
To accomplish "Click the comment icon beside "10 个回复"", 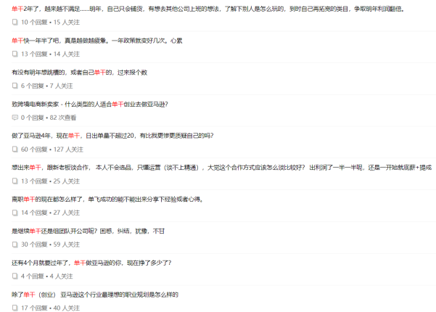I will tap(15, 22).
